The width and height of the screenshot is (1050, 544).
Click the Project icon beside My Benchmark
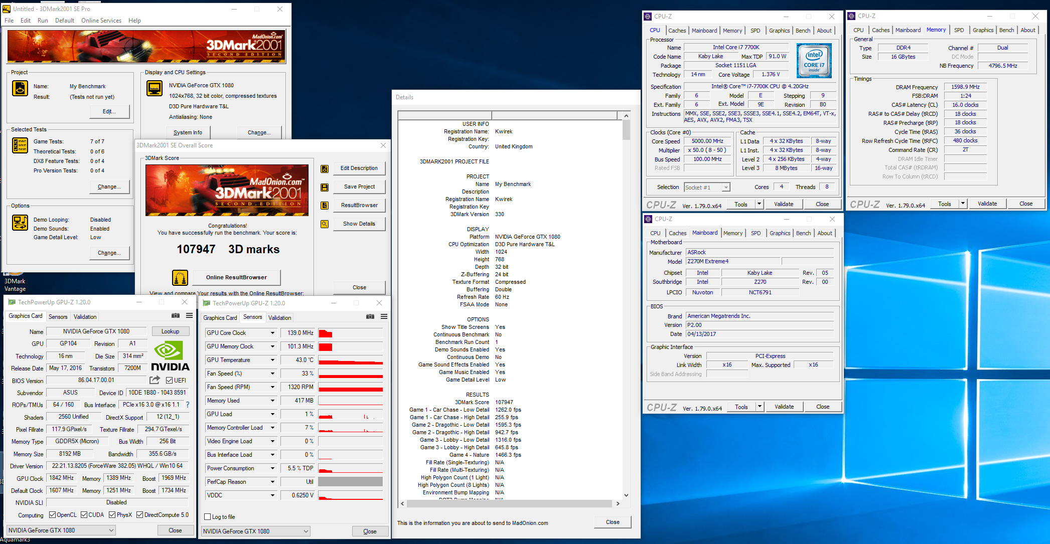pos(20,88)
